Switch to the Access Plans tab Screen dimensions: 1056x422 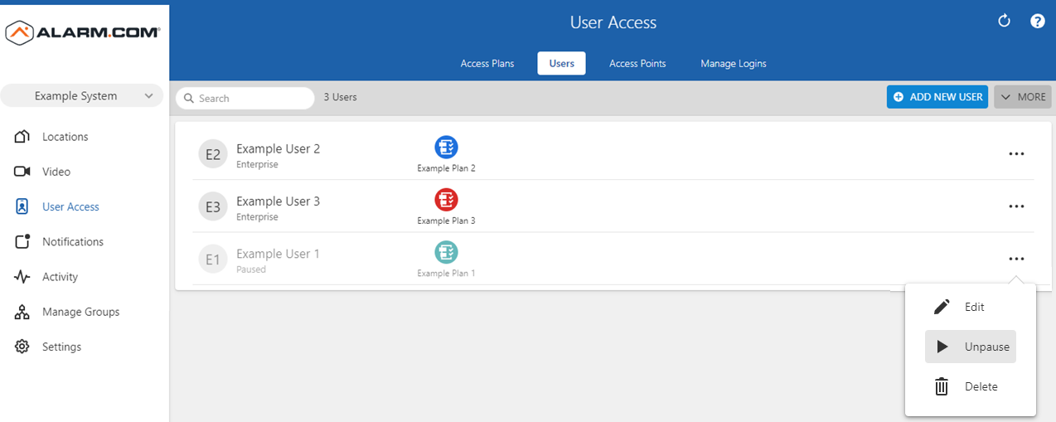(487, 64)
